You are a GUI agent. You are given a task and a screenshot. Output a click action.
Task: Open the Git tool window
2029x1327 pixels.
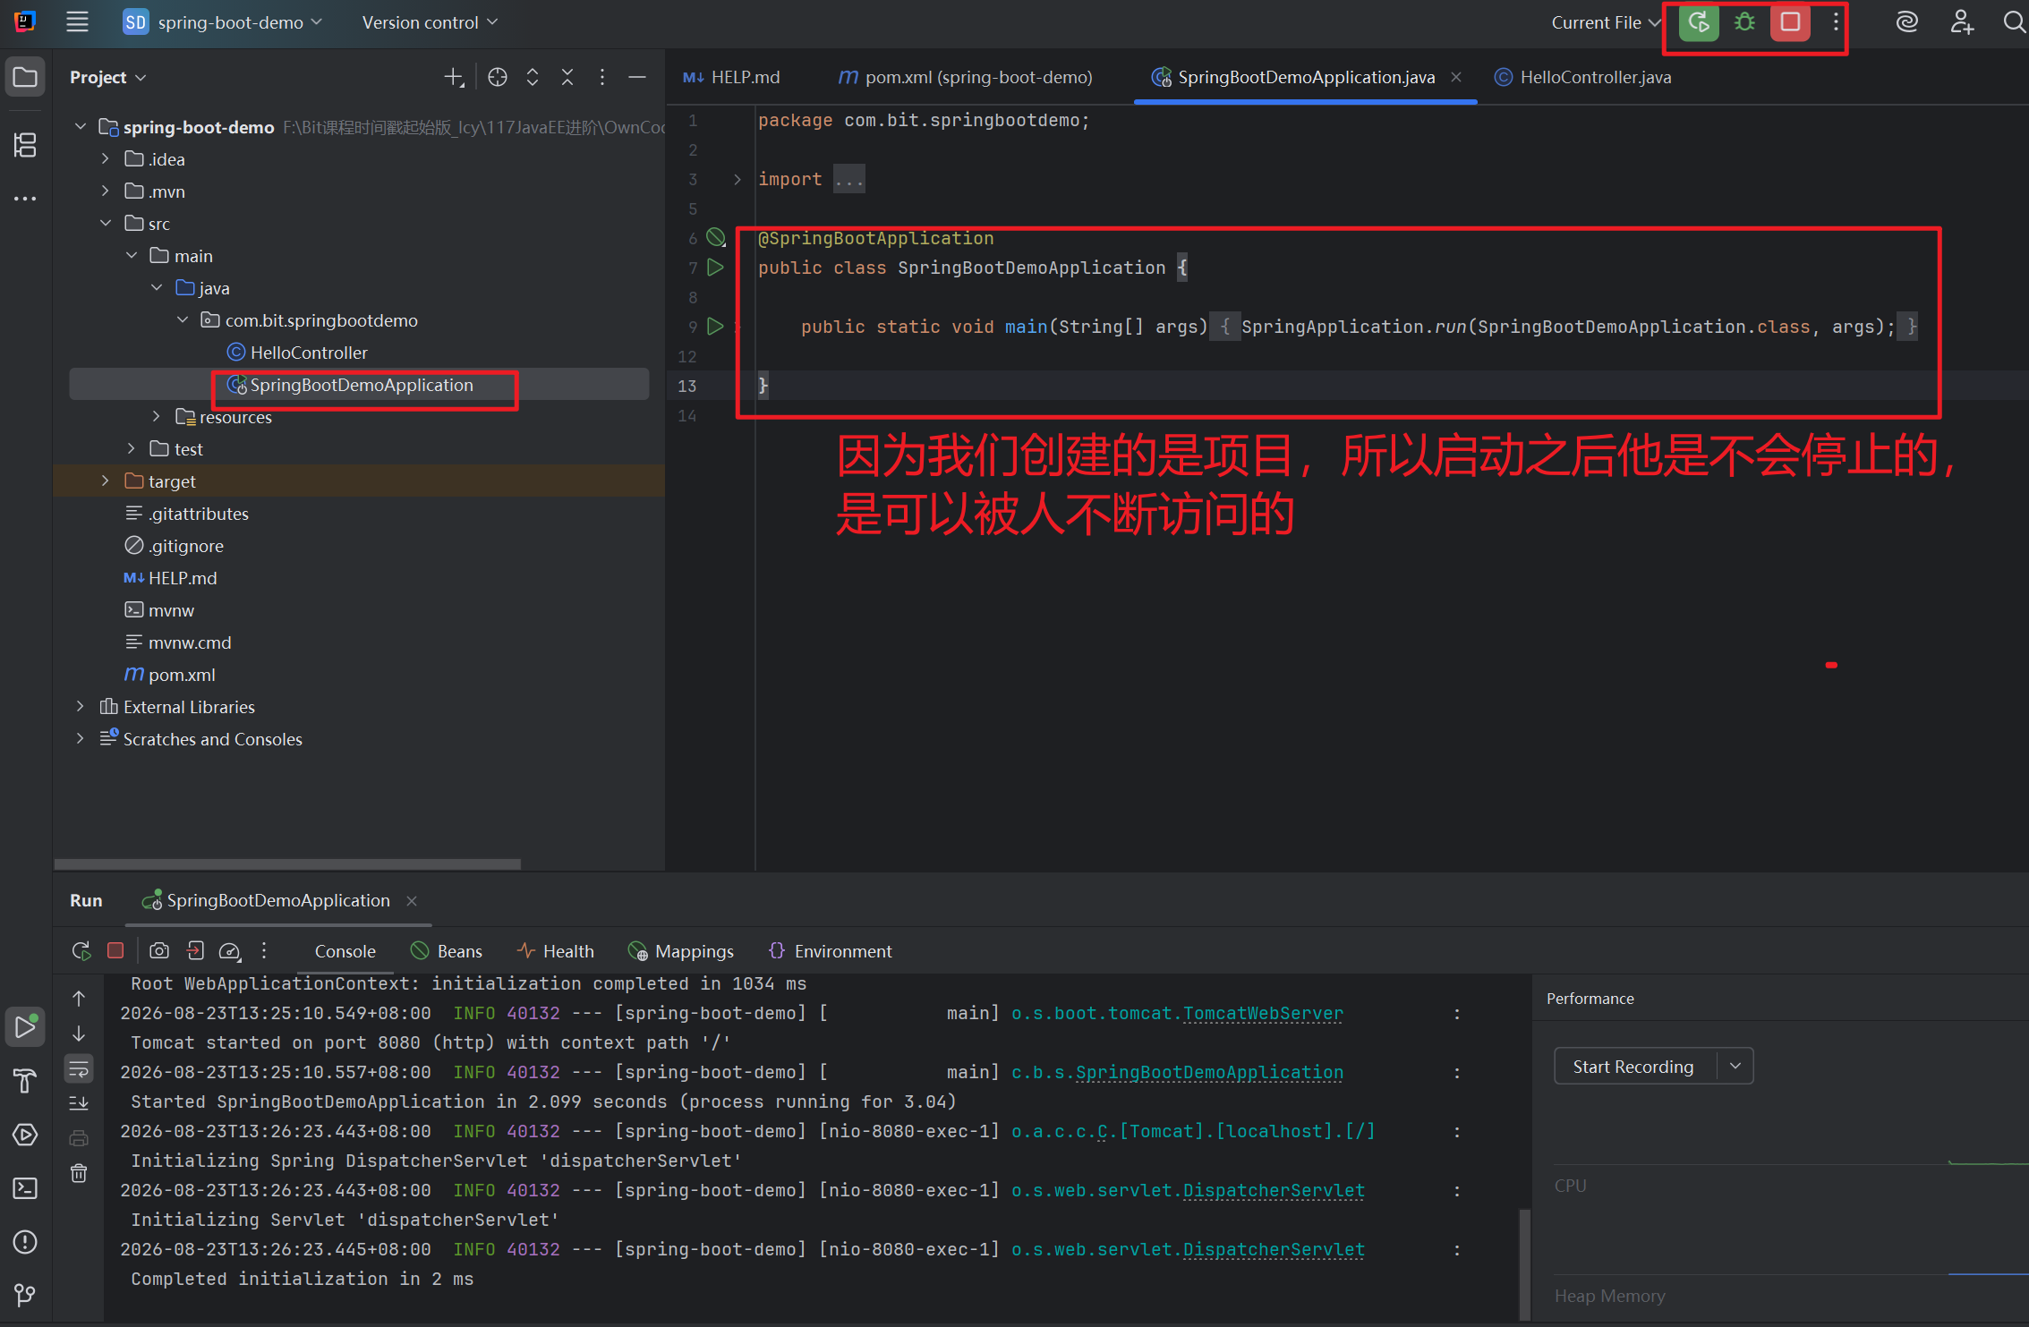[x=25, y=1295]
